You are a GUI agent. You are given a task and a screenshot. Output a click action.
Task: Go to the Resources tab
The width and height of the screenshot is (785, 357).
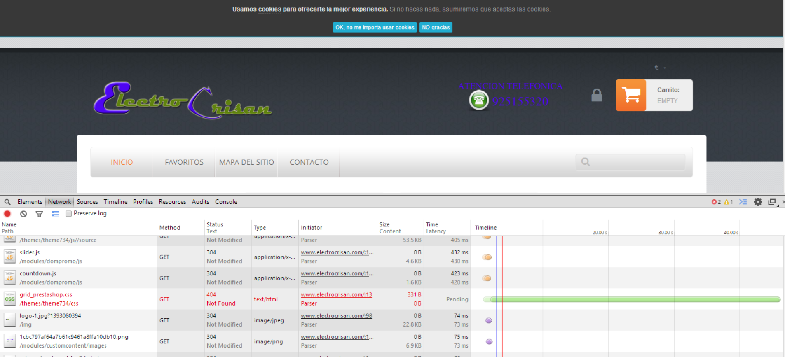172,202
